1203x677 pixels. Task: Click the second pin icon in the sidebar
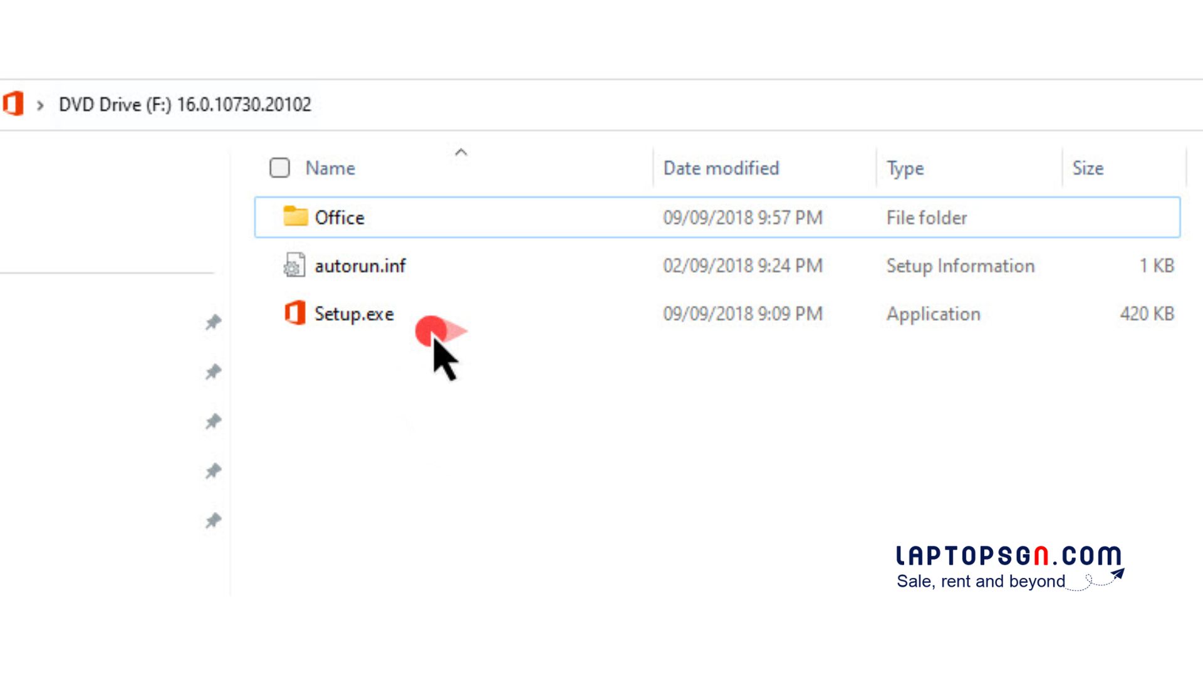click(213, 371)
